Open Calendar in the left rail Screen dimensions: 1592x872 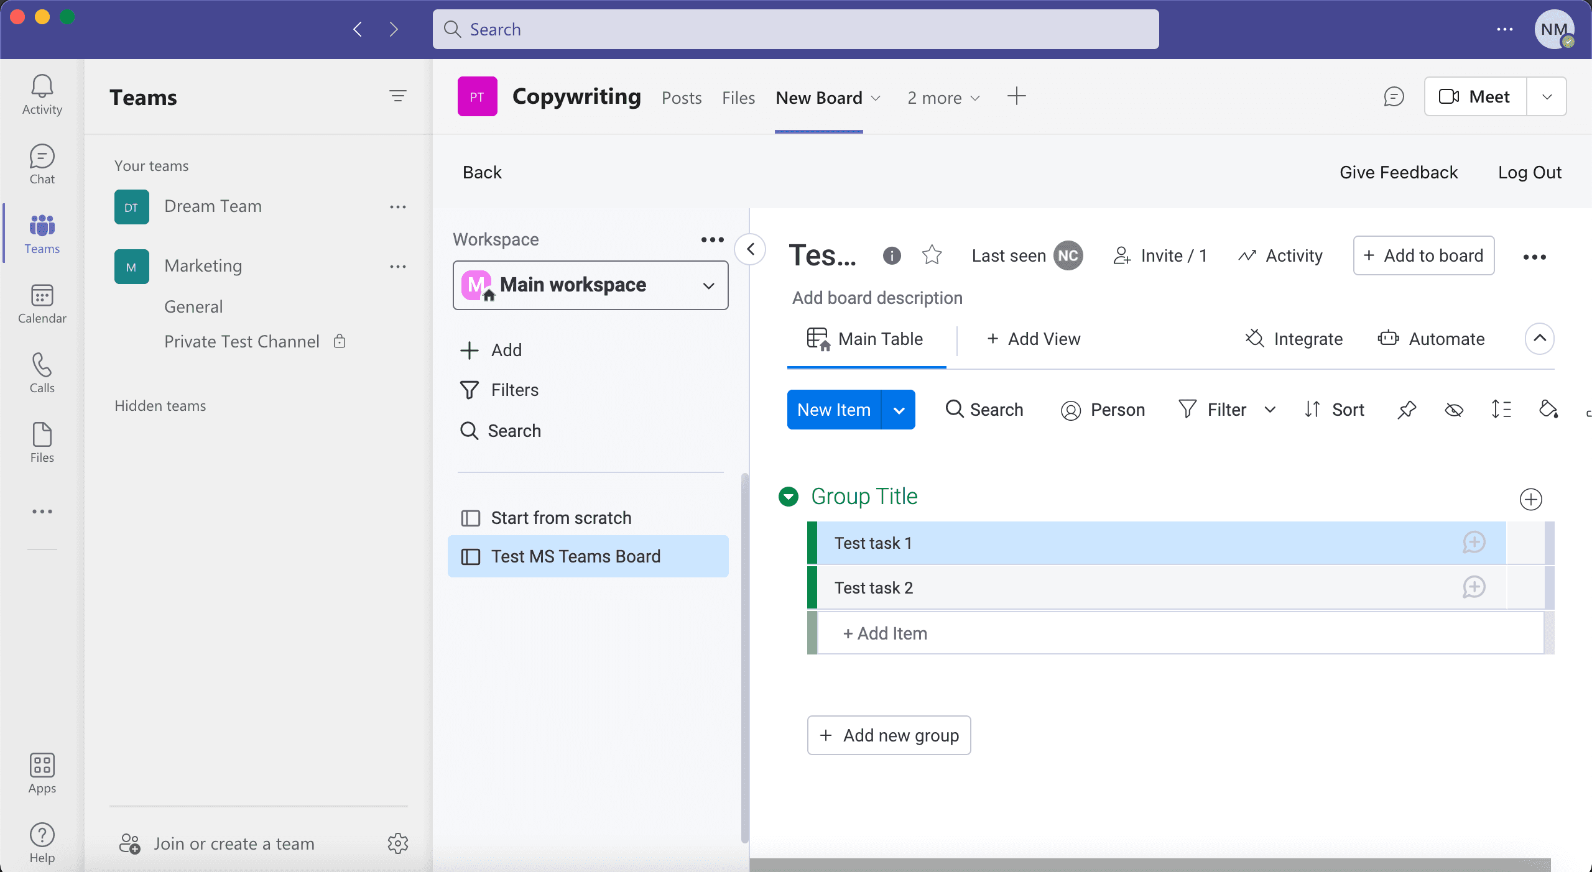[42, 303]
